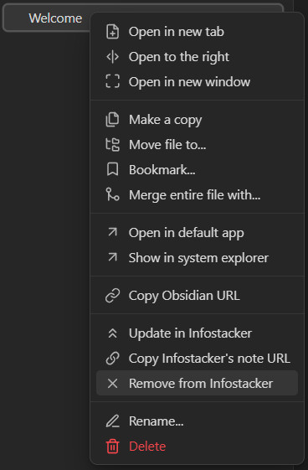308x470 pixels.
Task: Choose Show in system explorer
Action: click(197, 258)
